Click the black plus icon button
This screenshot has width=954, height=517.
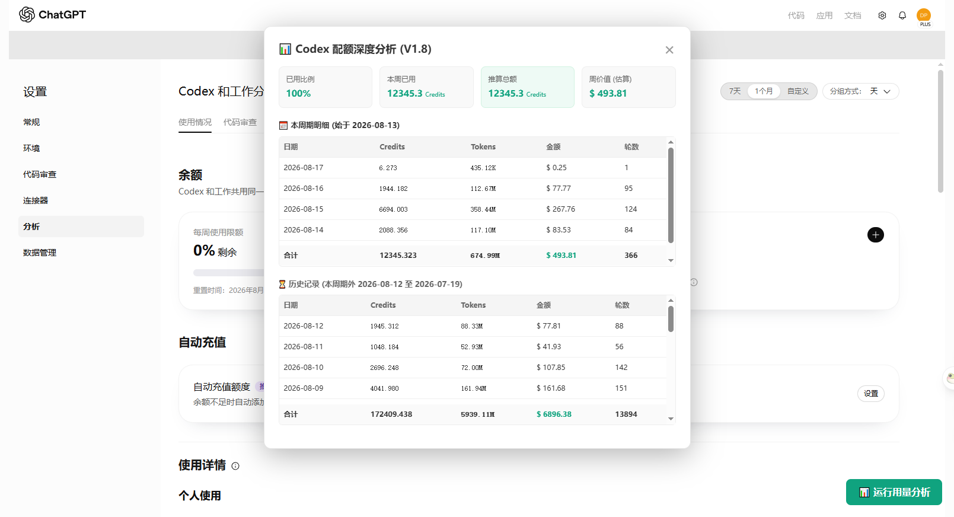coord(876,235)
